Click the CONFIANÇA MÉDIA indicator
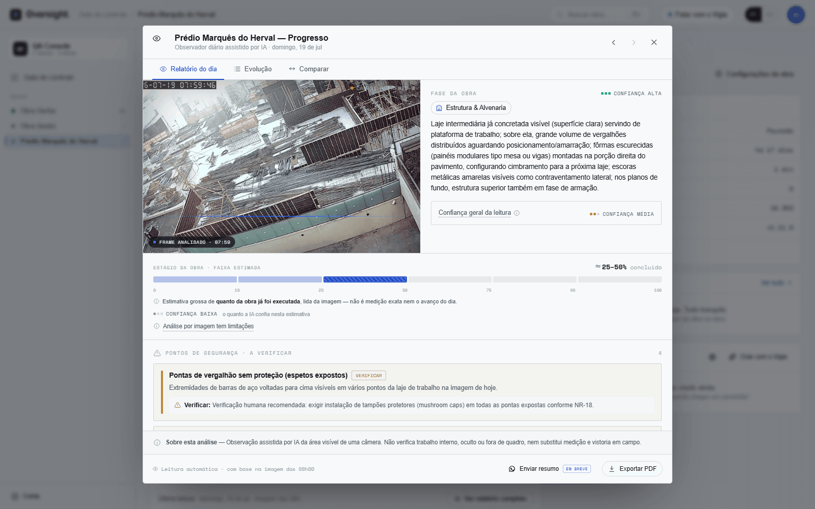 (621, 214)
